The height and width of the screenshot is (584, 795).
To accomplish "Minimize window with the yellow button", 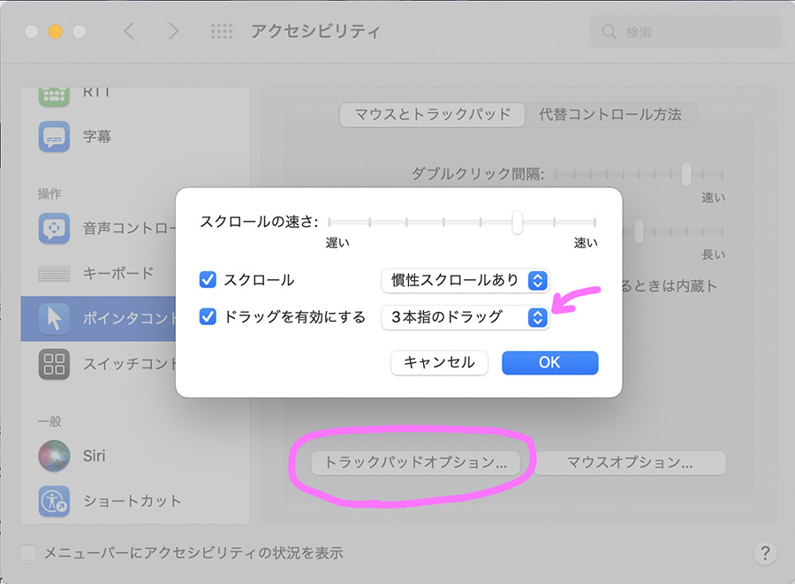I will (56, 32).
